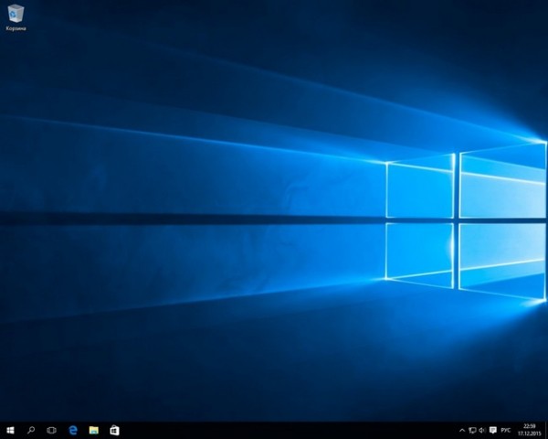Click the Show Desktop strip at taskbar end
The height and width of the screenshot is (439, 548).
546,430
